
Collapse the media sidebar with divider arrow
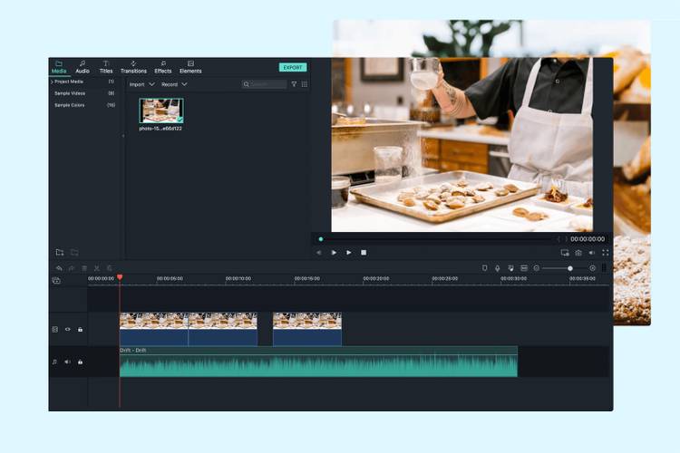click(123, 136)
